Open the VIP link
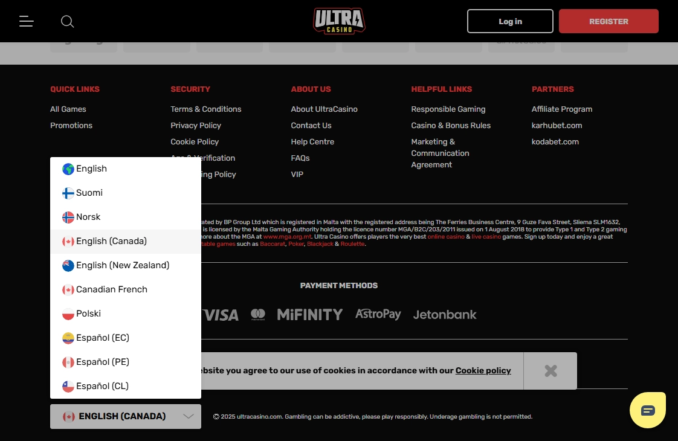Viewport: 678px width, 441px height. (x=297, y=174)
